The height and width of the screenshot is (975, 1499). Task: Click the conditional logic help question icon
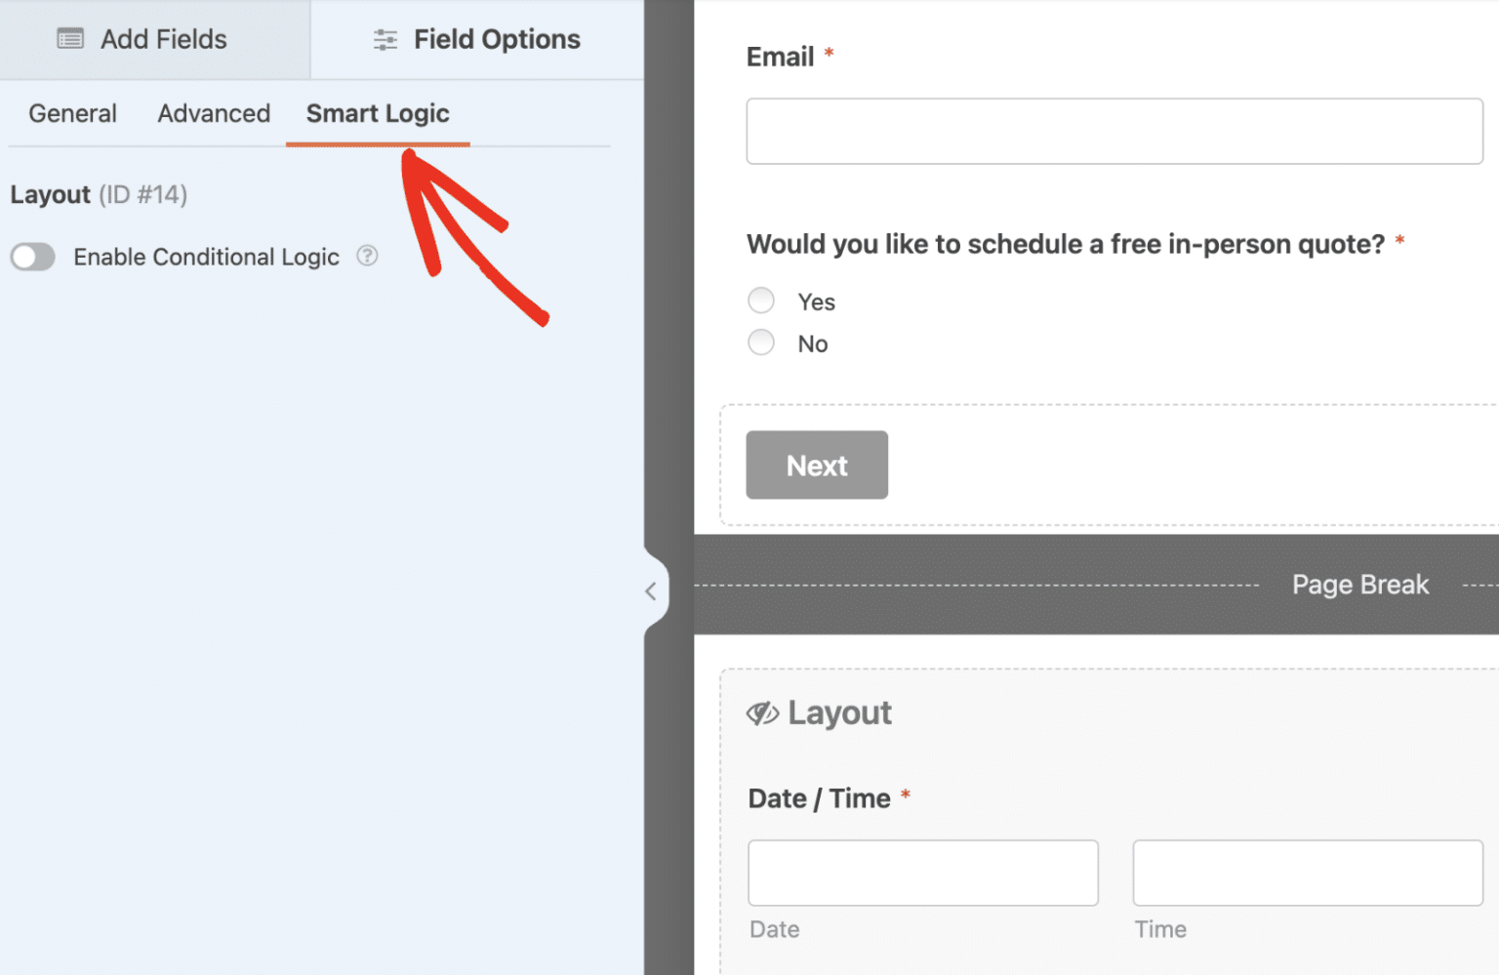[x=367, y=256]
